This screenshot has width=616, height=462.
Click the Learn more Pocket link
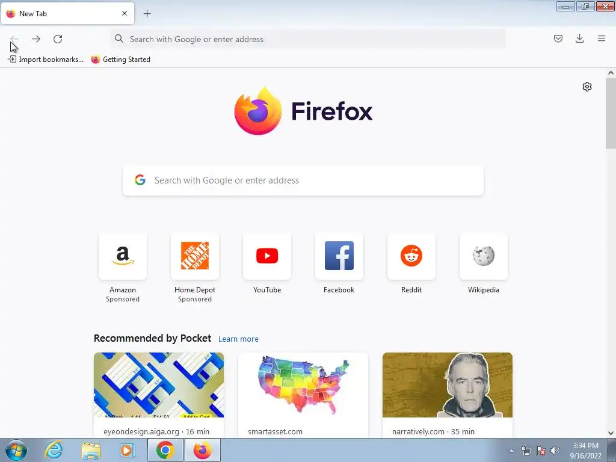pos(238,339)
